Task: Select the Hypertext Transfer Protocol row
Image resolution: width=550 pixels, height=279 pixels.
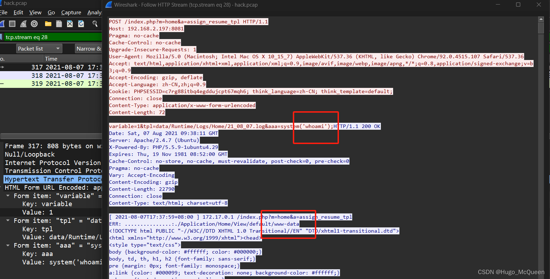Action: pos(52,179)
